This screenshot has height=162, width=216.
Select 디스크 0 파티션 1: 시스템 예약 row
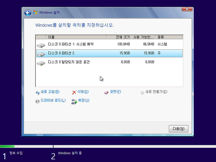click(x=109, y=44)
